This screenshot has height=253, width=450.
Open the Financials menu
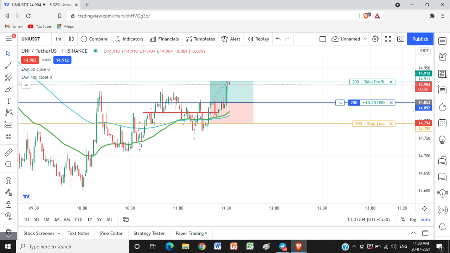(165, 39)
